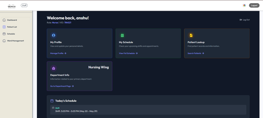Click 'View and update your personal details' text
This screenshot has height=118, width=263.
point(67,46)
